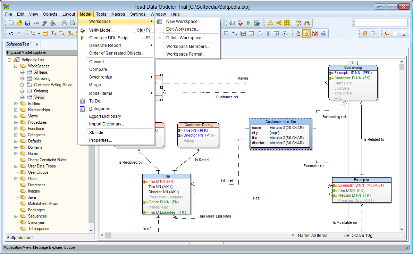Click the New document toolbar icon
This screenshot has width=413, height=254.
11,23
